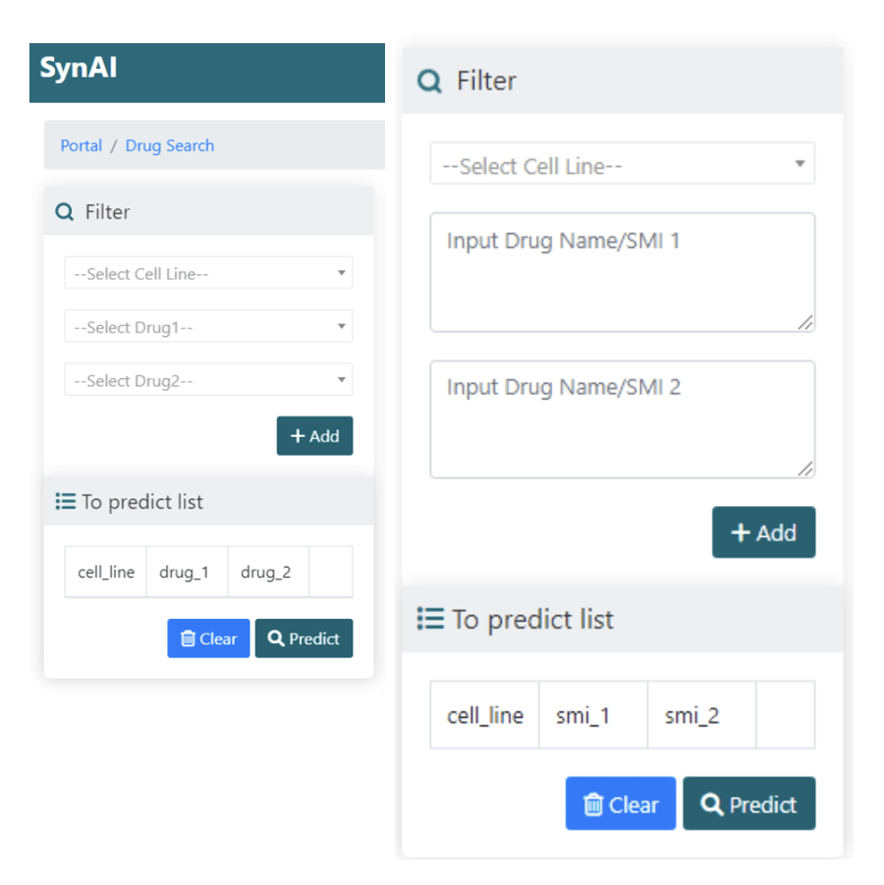The height and width of the screenshot is (885, 884).
Task: Click the magnifier icon beside Filter heading
Action: [64, 211]
